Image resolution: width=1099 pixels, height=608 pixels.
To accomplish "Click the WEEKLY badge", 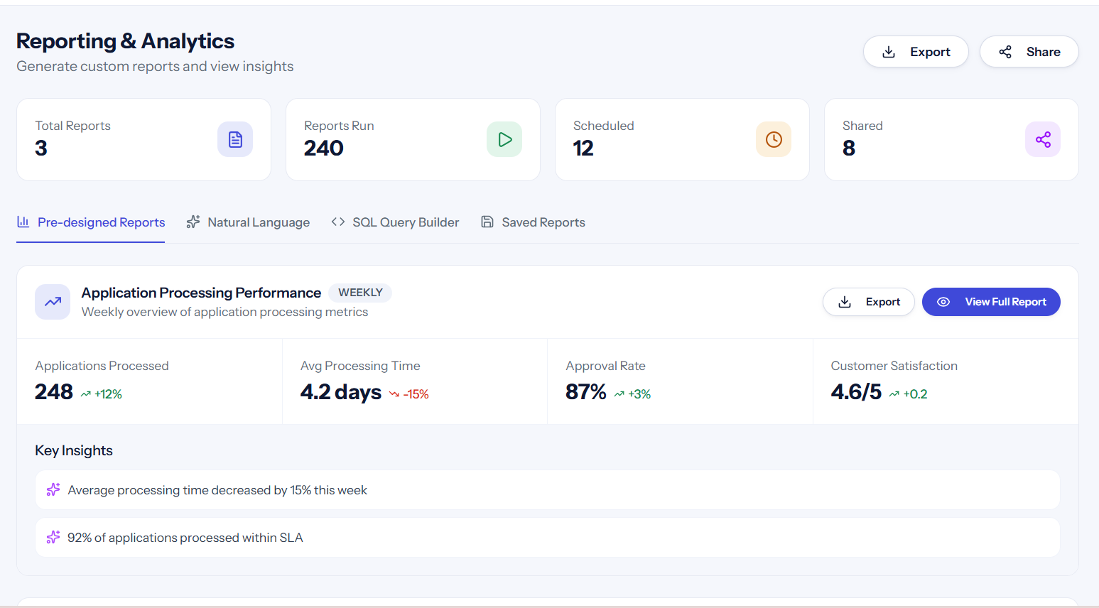I will (360, 293).
